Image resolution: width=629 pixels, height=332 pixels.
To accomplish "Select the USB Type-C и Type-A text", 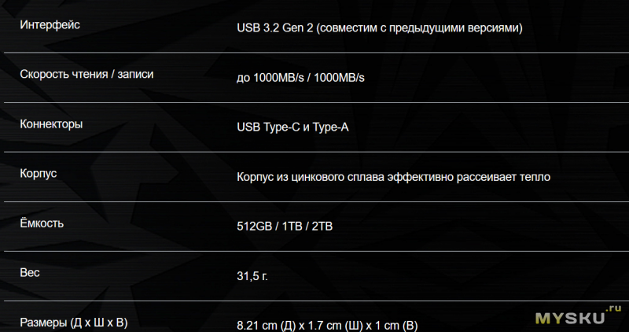I will (292, 127).
